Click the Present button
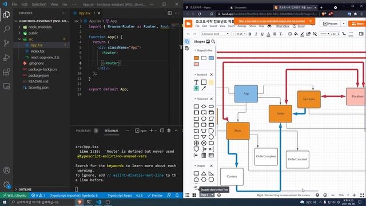This screenshot has width=366, height=206. (x=331, y=24)
